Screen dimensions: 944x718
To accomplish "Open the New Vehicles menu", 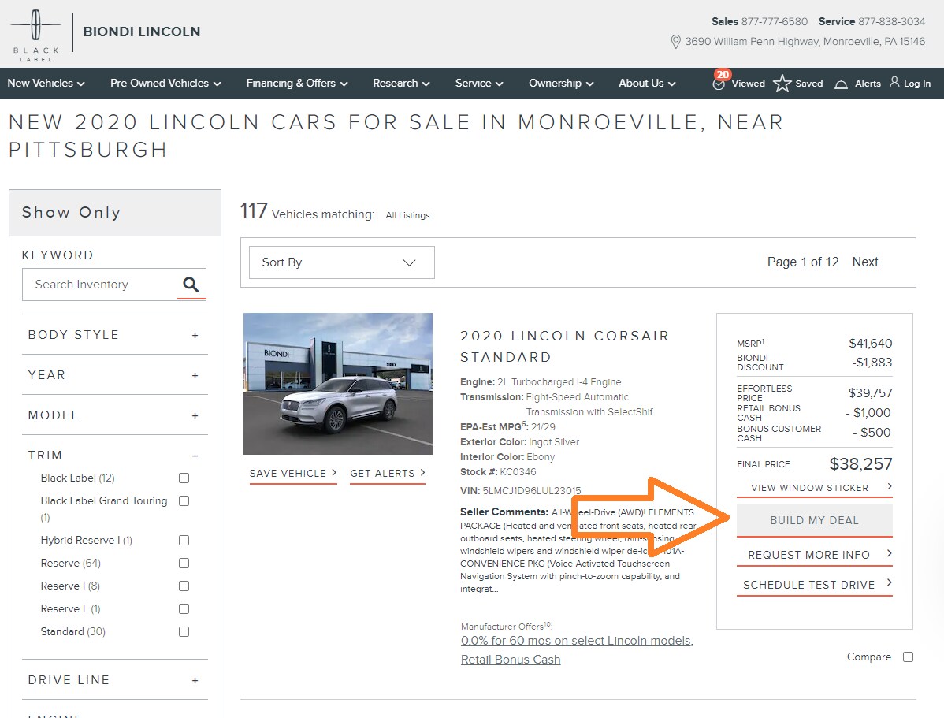I will click(46, 83).
